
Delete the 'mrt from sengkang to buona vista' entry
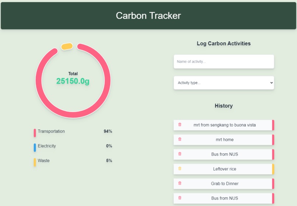pyautogui.click(x=180, y=125)
